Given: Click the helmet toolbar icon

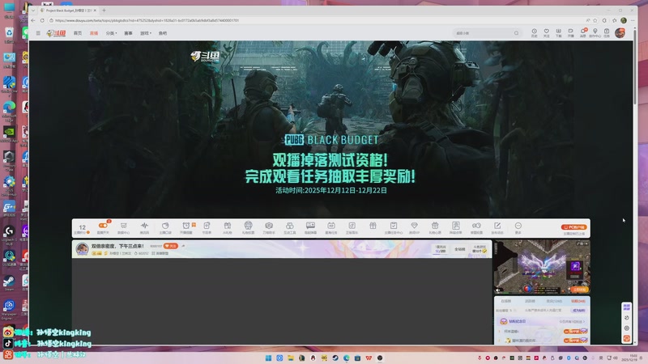Looking at the screenshot, I should pyautogui.click(x=248, y=227).
